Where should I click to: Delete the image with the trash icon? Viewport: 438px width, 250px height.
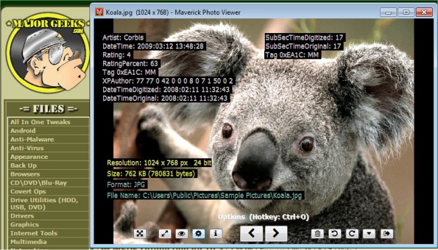pyautogui.click(x=317, y=234)
